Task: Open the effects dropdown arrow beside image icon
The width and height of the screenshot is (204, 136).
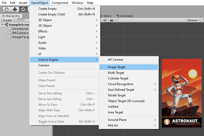Action: (x=116, y=20)
